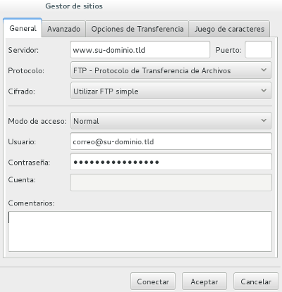The image size is (282, 292).
Task: Switch to the Avanzado tab
Action: (63, 29)
